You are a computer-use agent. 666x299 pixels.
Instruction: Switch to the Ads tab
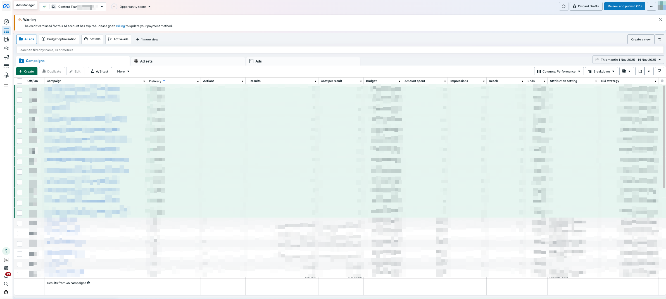pyautogui.click(x=258, y=61)
